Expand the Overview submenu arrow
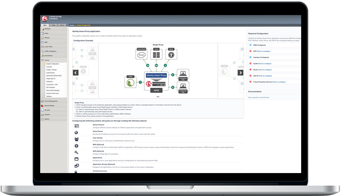Viewport: 341px width, 196px height. tap(66, 67)
